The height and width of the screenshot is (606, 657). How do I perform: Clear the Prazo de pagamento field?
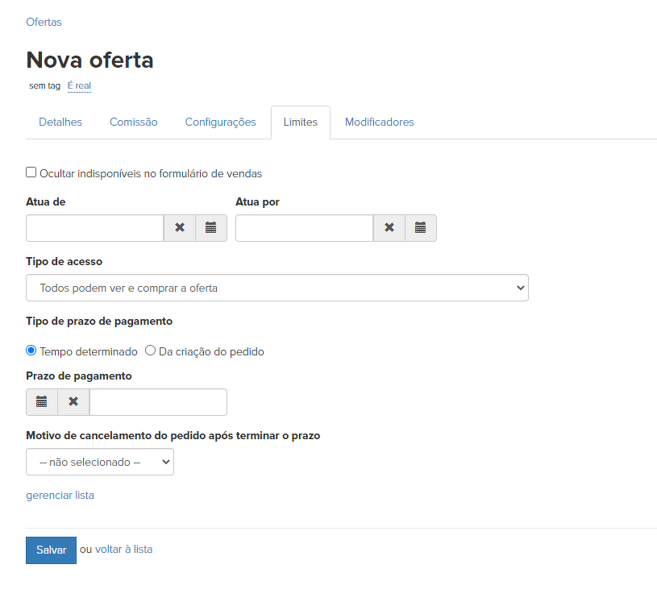coord(73,402)
